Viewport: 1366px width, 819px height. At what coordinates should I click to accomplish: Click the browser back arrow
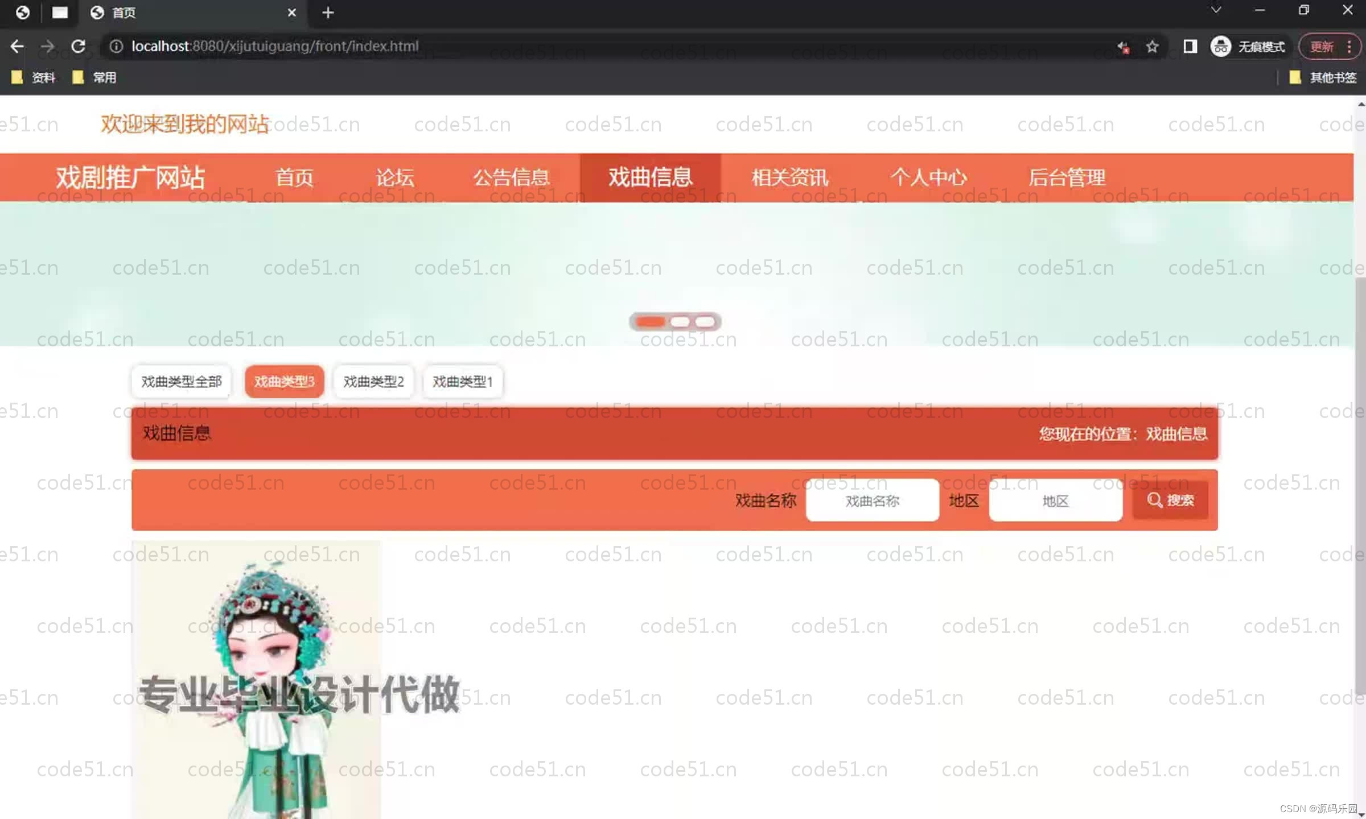pyautogui.click(x=17, y=46)
